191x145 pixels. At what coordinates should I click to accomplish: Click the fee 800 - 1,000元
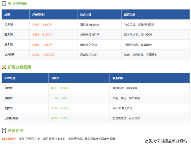pyautogui.click(x=60, y=88)
